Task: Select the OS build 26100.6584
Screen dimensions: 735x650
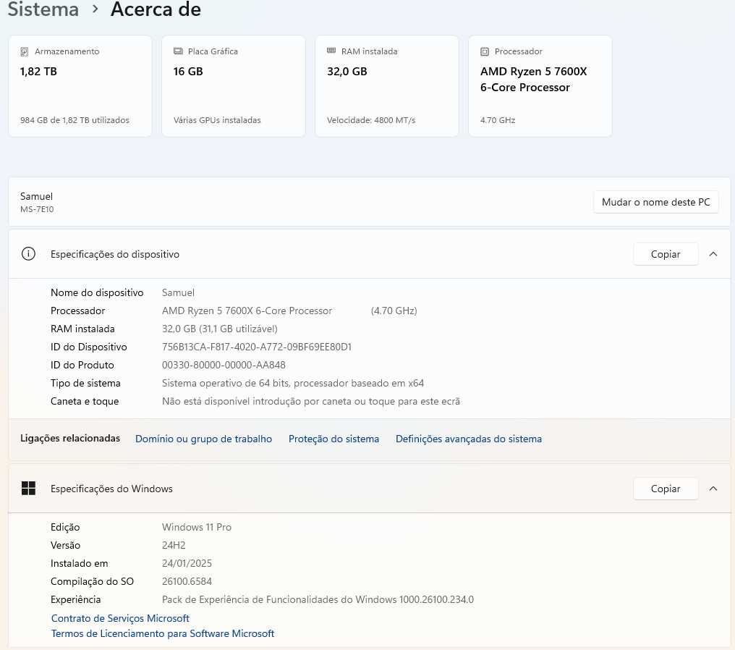Action: [187, 581]
